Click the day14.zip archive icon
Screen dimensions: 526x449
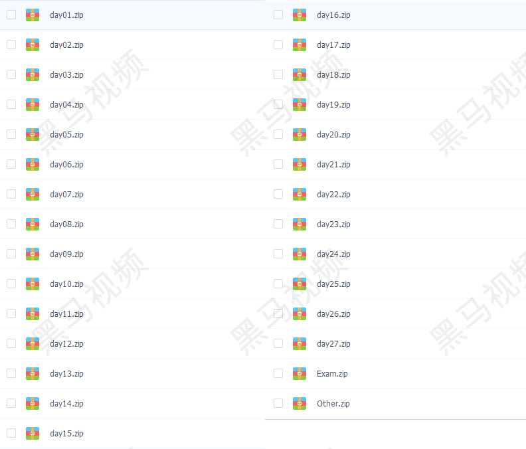pos(33,403)
